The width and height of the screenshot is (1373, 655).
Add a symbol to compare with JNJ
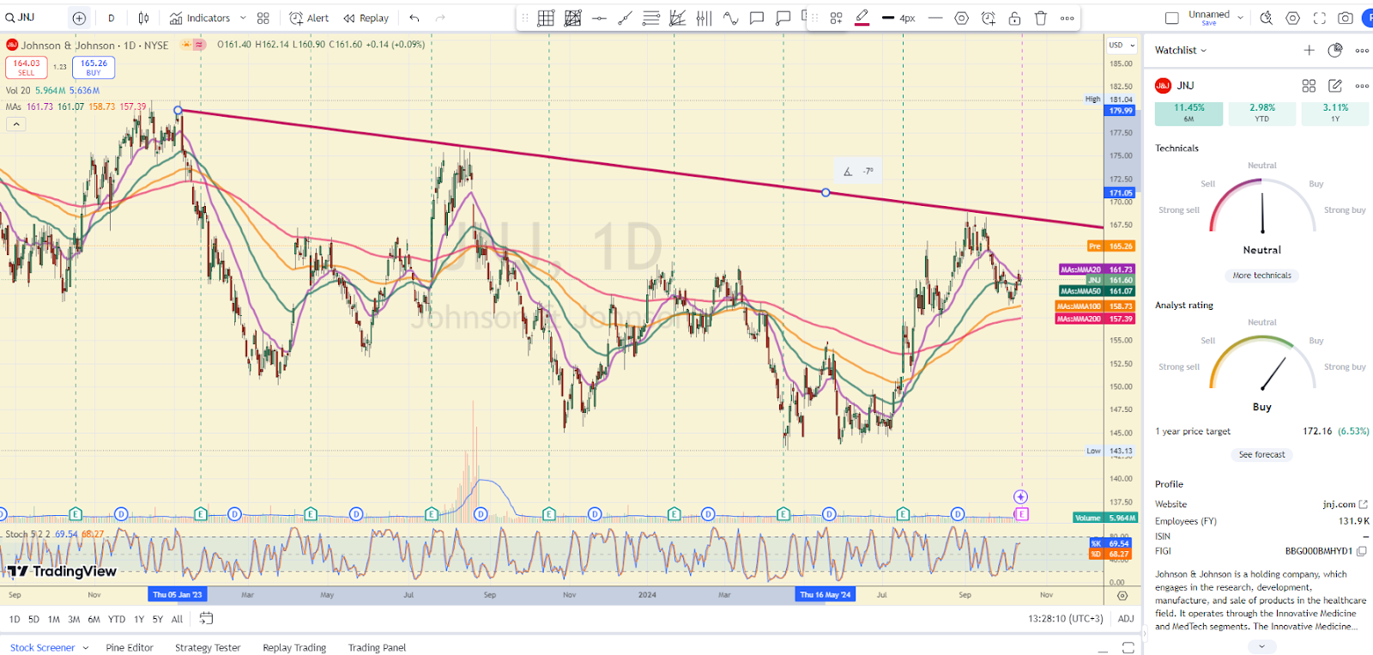79,18
